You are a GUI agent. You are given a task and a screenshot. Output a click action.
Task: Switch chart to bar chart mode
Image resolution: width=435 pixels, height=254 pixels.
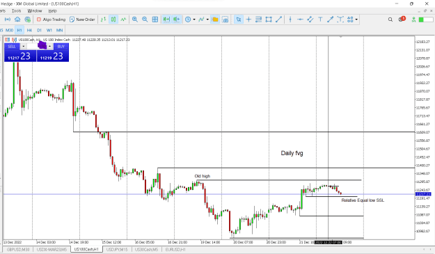pos(103,19)
